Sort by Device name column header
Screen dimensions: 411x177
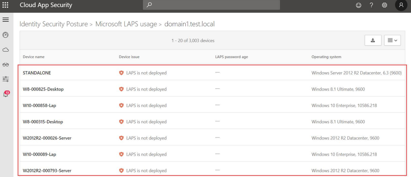[33, 57]
